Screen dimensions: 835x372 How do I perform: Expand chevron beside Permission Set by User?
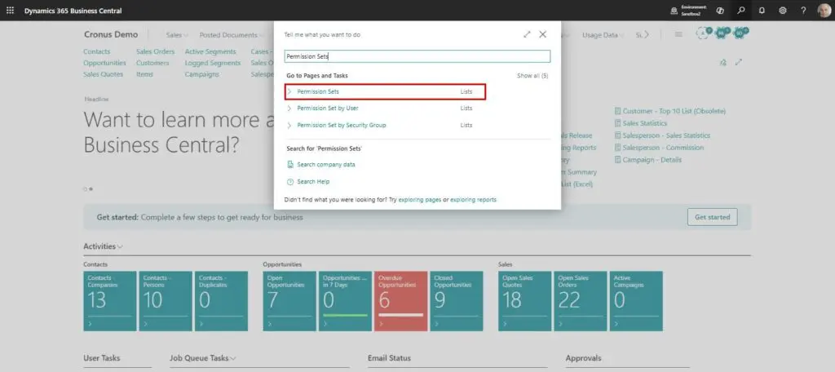pos(289,108)
